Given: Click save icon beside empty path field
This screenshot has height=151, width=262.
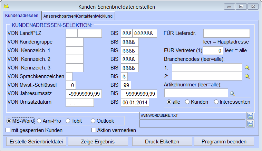Looking at the screenshot, I should click(x=250, y=124).
